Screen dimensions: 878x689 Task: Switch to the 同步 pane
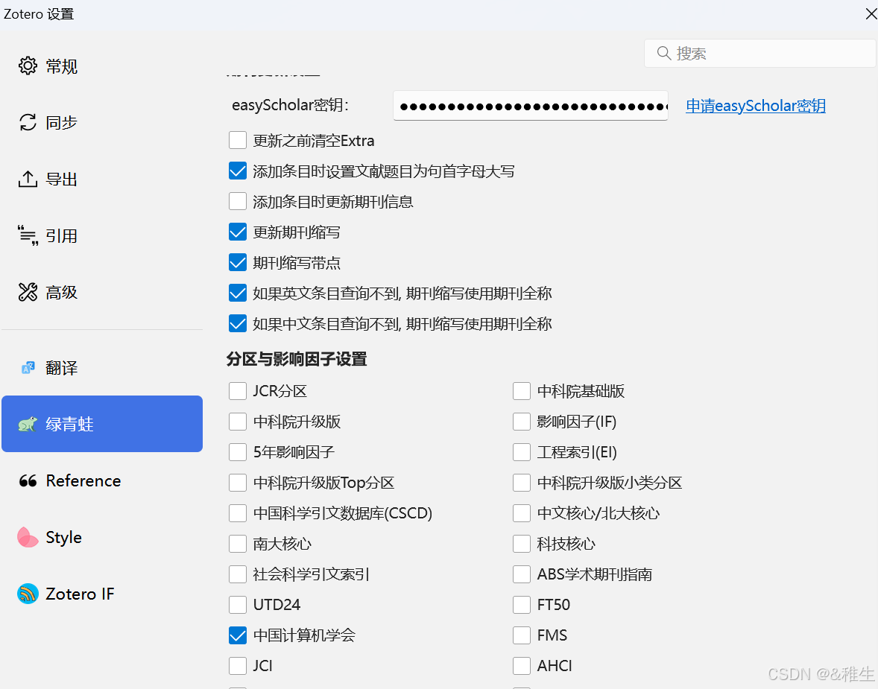(x=102, y=123)
